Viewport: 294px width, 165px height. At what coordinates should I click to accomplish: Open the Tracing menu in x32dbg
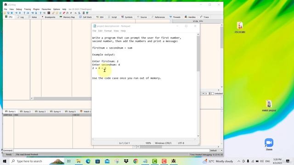coord(28,9)
